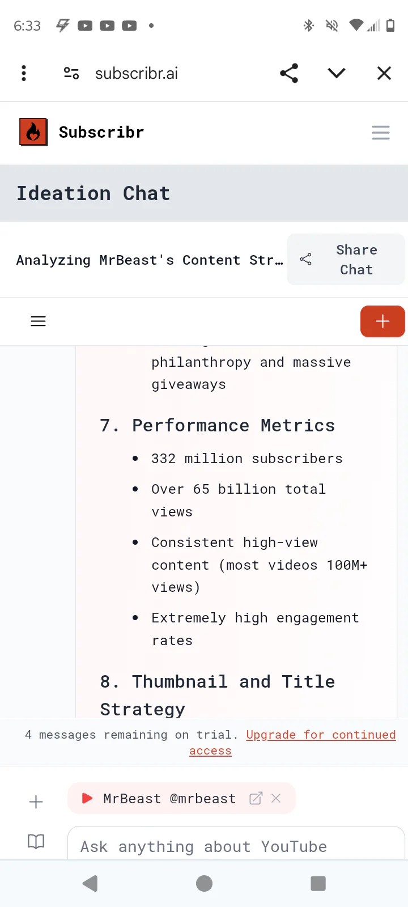Open the Android recent apps button

tap(318, 883)
